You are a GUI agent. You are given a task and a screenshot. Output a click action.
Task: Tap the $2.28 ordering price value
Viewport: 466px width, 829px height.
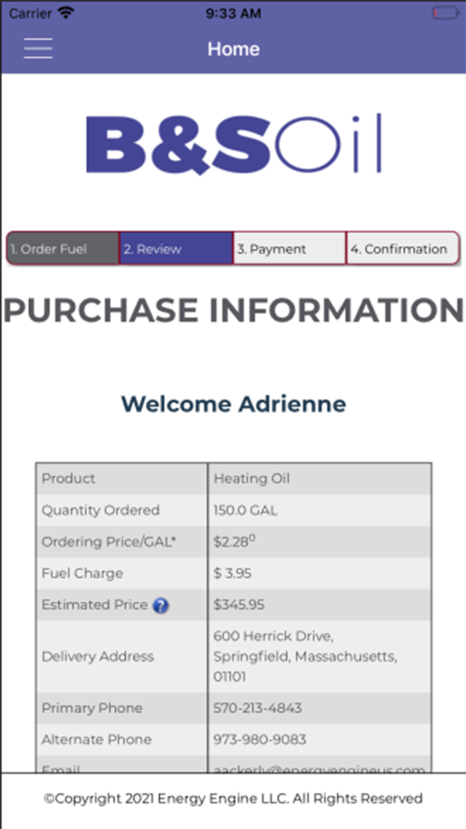(234, 542)
